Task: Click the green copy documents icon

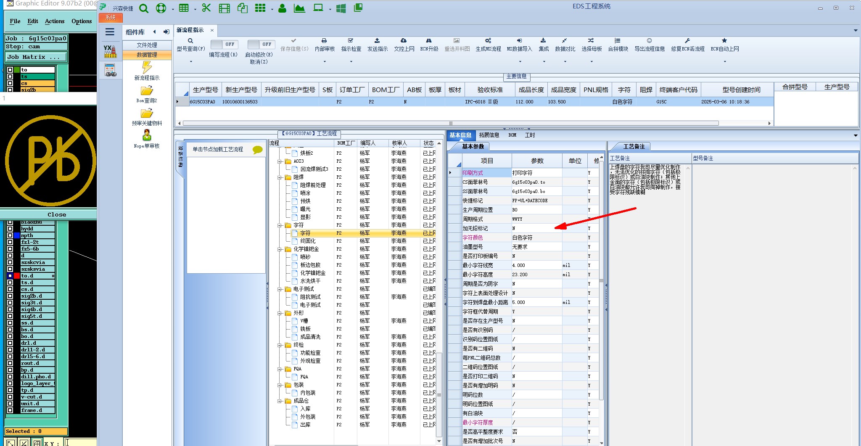Action: coord(243,8)
